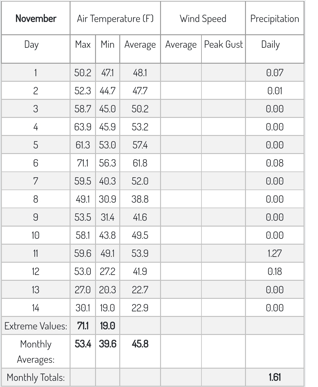Click the Peak Gust subheader
318x387 pixels.
223,44
